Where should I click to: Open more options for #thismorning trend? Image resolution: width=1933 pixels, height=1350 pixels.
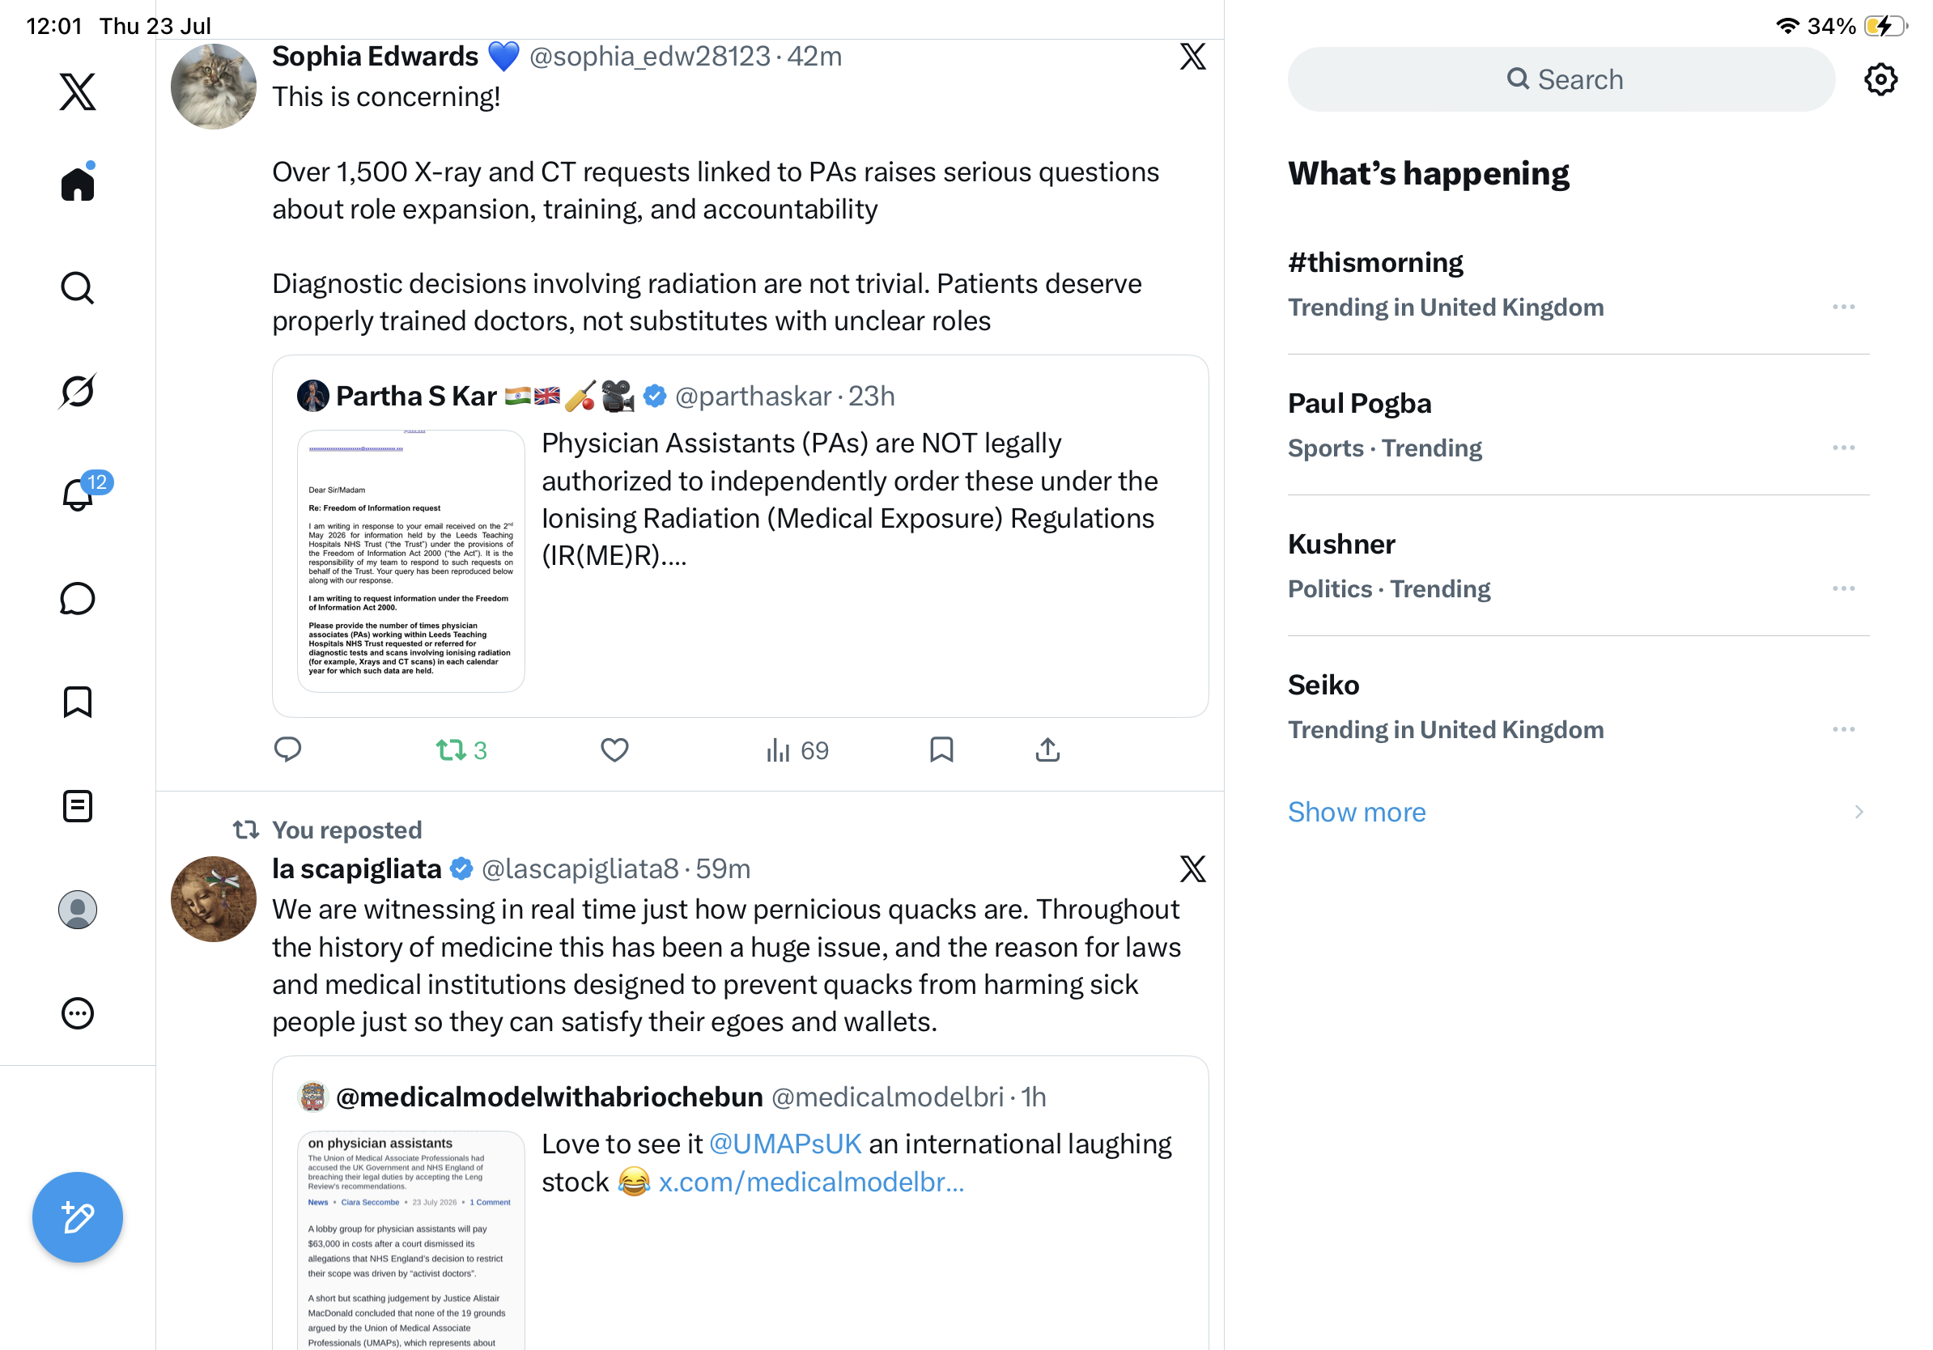1844,308
